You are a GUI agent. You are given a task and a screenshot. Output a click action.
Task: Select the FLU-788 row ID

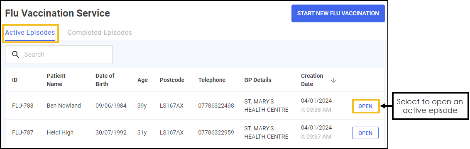click(23, 106)
